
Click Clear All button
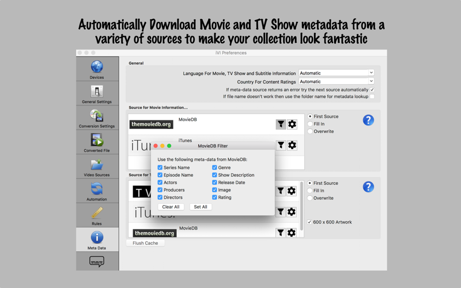click(x=171, y=207)
